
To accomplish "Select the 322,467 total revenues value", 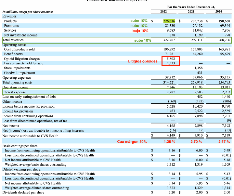I will click(x=169, y=40).
